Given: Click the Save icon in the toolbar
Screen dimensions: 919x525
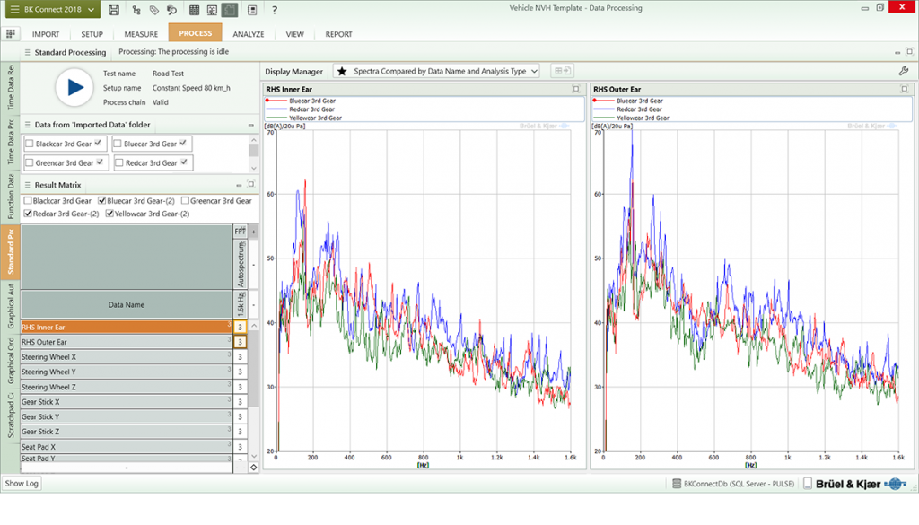Looking at the screenshot, I should [114, 9].
